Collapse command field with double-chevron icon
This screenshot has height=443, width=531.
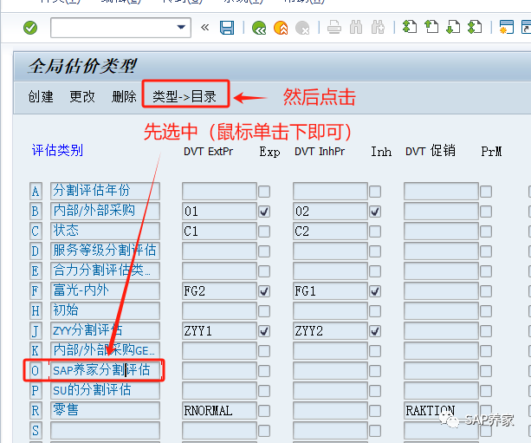tap(204, 27)
